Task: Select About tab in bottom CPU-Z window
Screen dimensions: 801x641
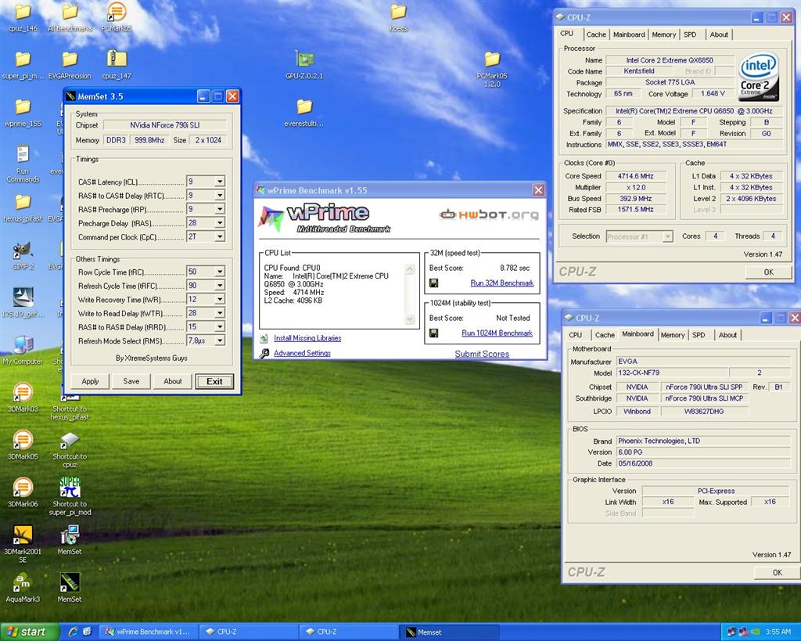Action: click(727, 335)
